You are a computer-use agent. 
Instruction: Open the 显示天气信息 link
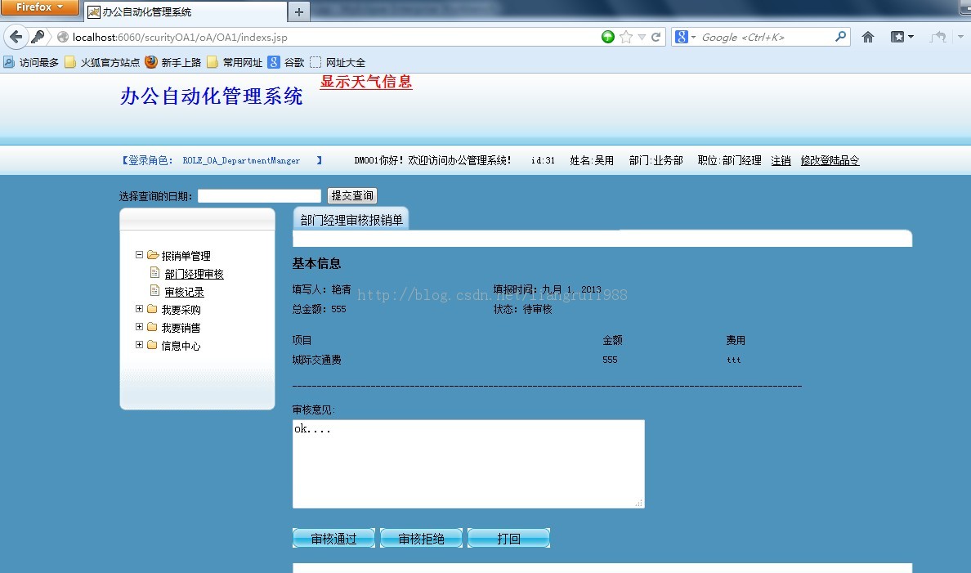[365, 82]
